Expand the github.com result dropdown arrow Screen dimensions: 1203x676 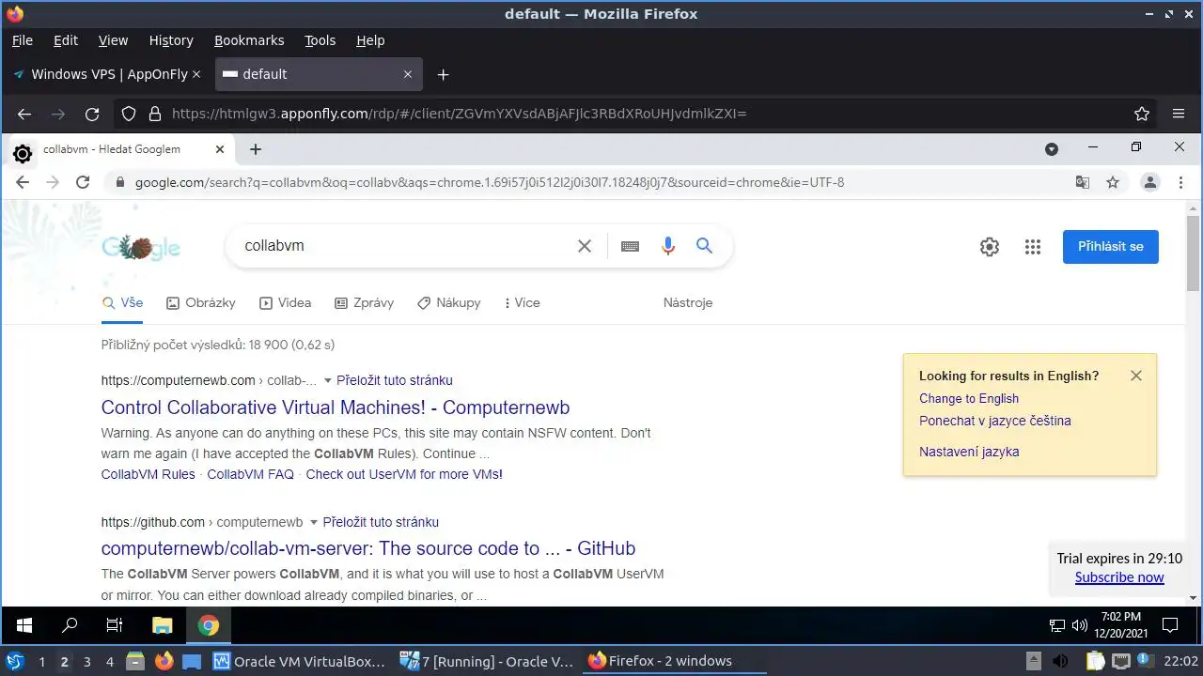point(314,523)
